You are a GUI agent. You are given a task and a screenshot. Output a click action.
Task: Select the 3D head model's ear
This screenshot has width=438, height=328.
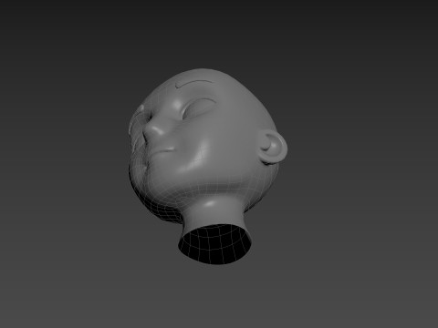[274, 149]
